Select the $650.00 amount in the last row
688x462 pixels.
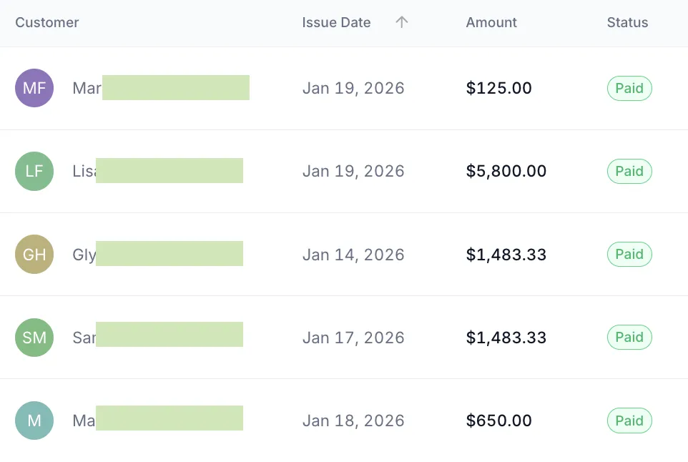498,421
